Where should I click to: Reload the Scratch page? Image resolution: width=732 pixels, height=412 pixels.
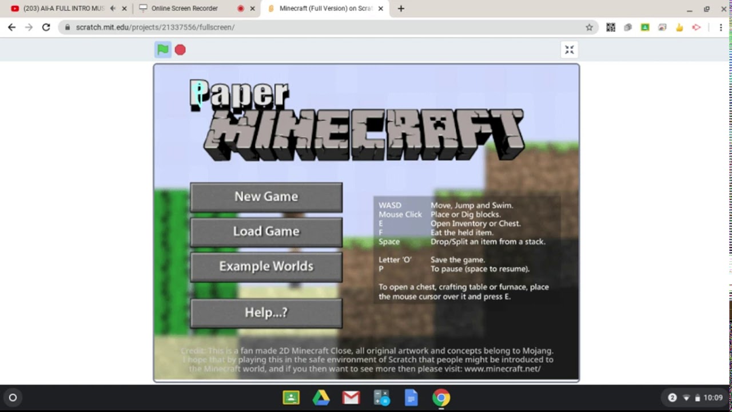click(x=46, y=27)
